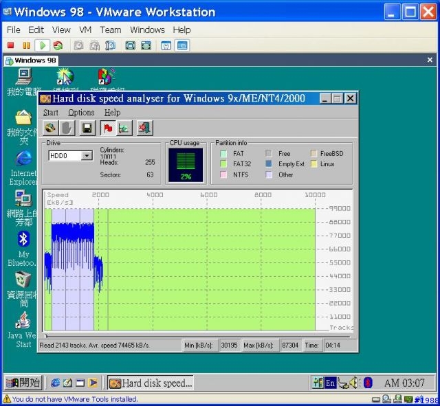Click the VMware full screen icon

(x=130, y=45)
